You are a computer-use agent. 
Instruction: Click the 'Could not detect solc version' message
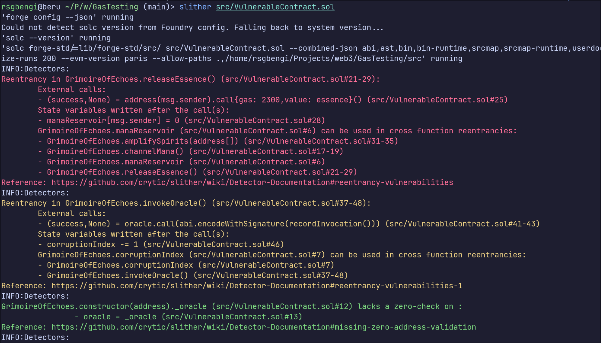pyautogui.click(x=192, y=28)
